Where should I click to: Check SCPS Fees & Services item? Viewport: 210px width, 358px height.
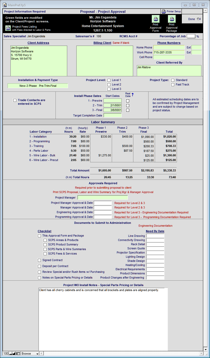[45, 254]
